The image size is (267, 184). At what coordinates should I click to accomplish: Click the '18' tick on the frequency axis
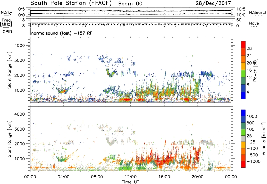coord(22,20)
